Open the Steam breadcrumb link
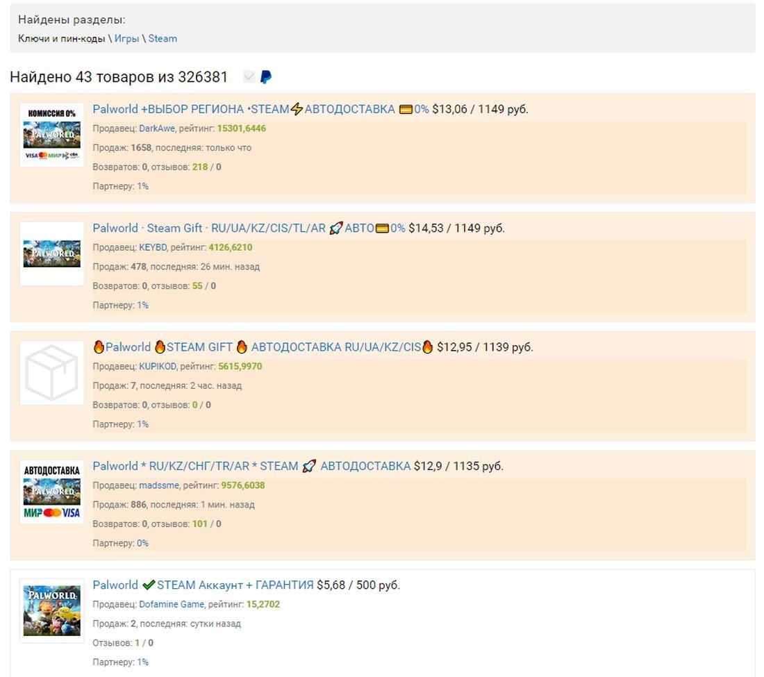The height and width of the screenshot is (677, 764). (163, 38)
